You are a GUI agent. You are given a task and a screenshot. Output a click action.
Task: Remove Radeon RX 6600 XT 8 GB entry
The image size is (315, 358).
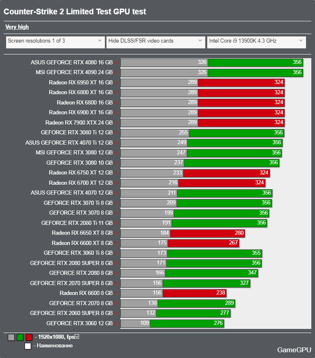[x=116, y=243]
